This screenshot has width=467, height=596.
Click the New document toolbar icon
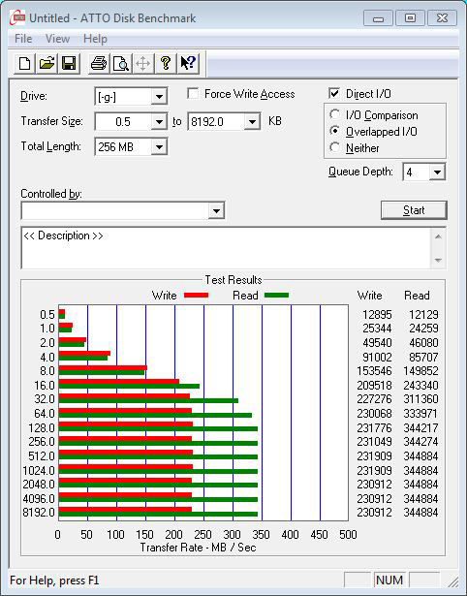pyautogui.click(x=24, y=63)
